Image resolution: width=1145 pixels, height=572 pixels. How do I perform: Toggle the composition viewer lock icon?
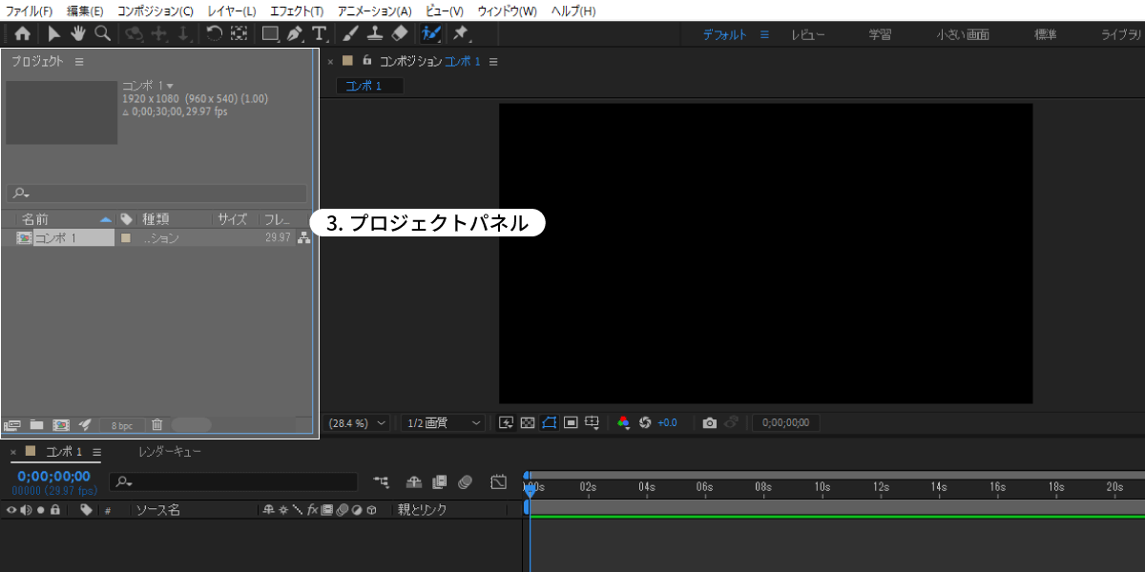[367, 60]
